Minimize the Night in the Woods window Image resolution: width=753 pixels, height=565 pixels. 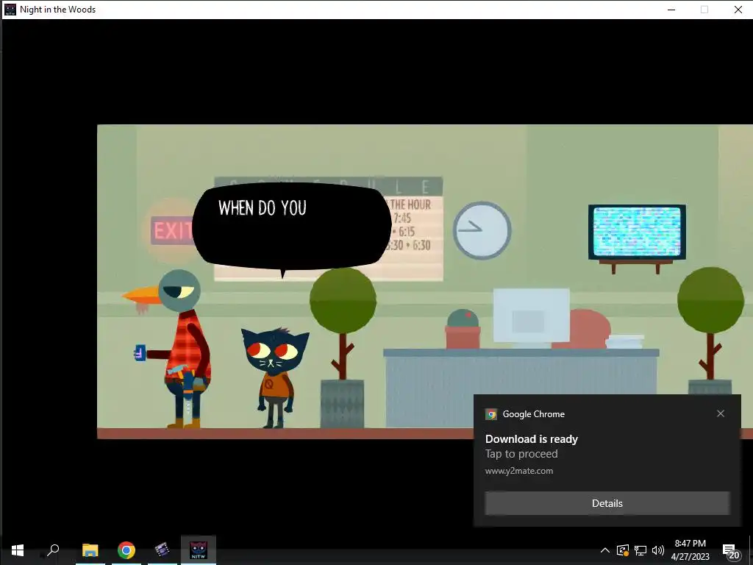point(671,10)
